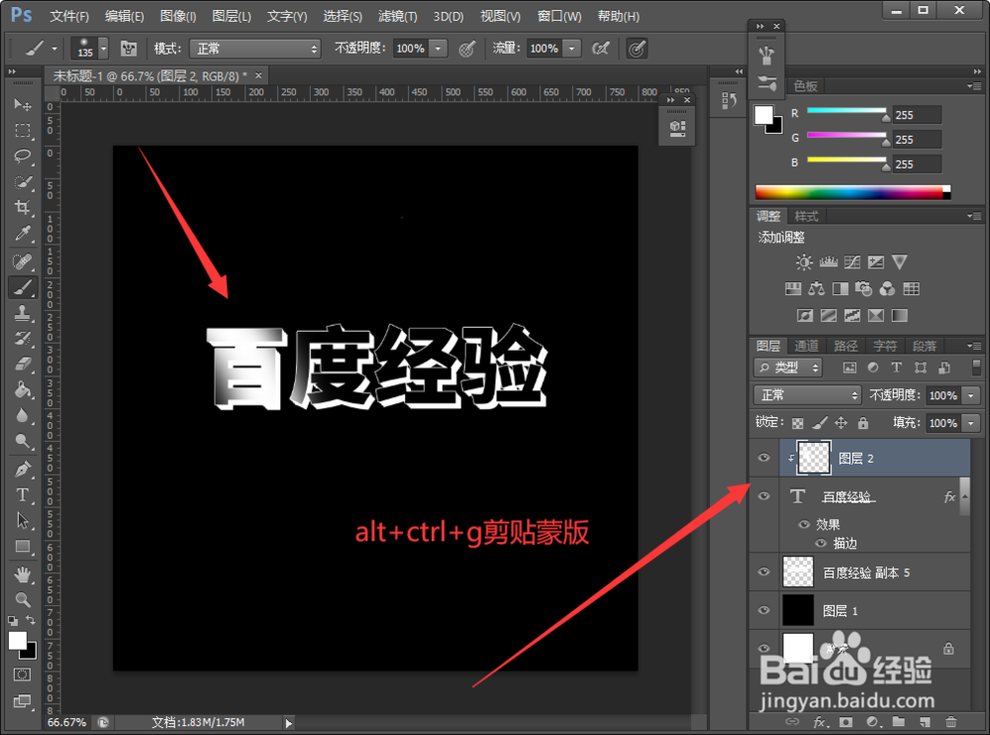Toggle lock transparent pixels
The height and width of the screenshot is (735, 990).
pos(798,423)
